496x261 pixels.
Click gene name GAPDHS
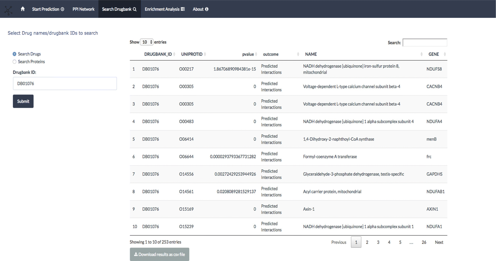[434, 174]
